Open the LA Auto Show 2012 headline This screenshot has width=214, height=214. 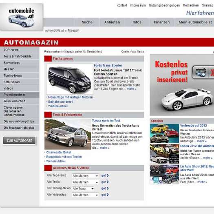pos(197,168)
